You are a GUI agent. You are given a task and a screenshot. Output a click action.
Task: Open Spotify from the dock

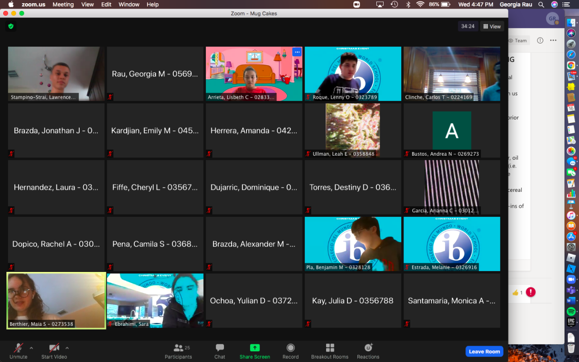tap(571, 311)
